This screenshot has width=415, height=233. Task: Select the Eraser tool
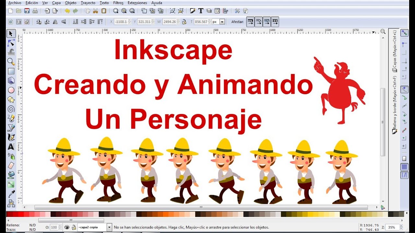coord(11,166)
